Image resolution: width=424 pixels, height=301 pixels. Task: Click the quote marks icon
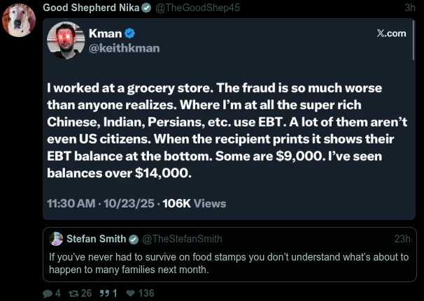pyautogui.click(x=104, y=293)
